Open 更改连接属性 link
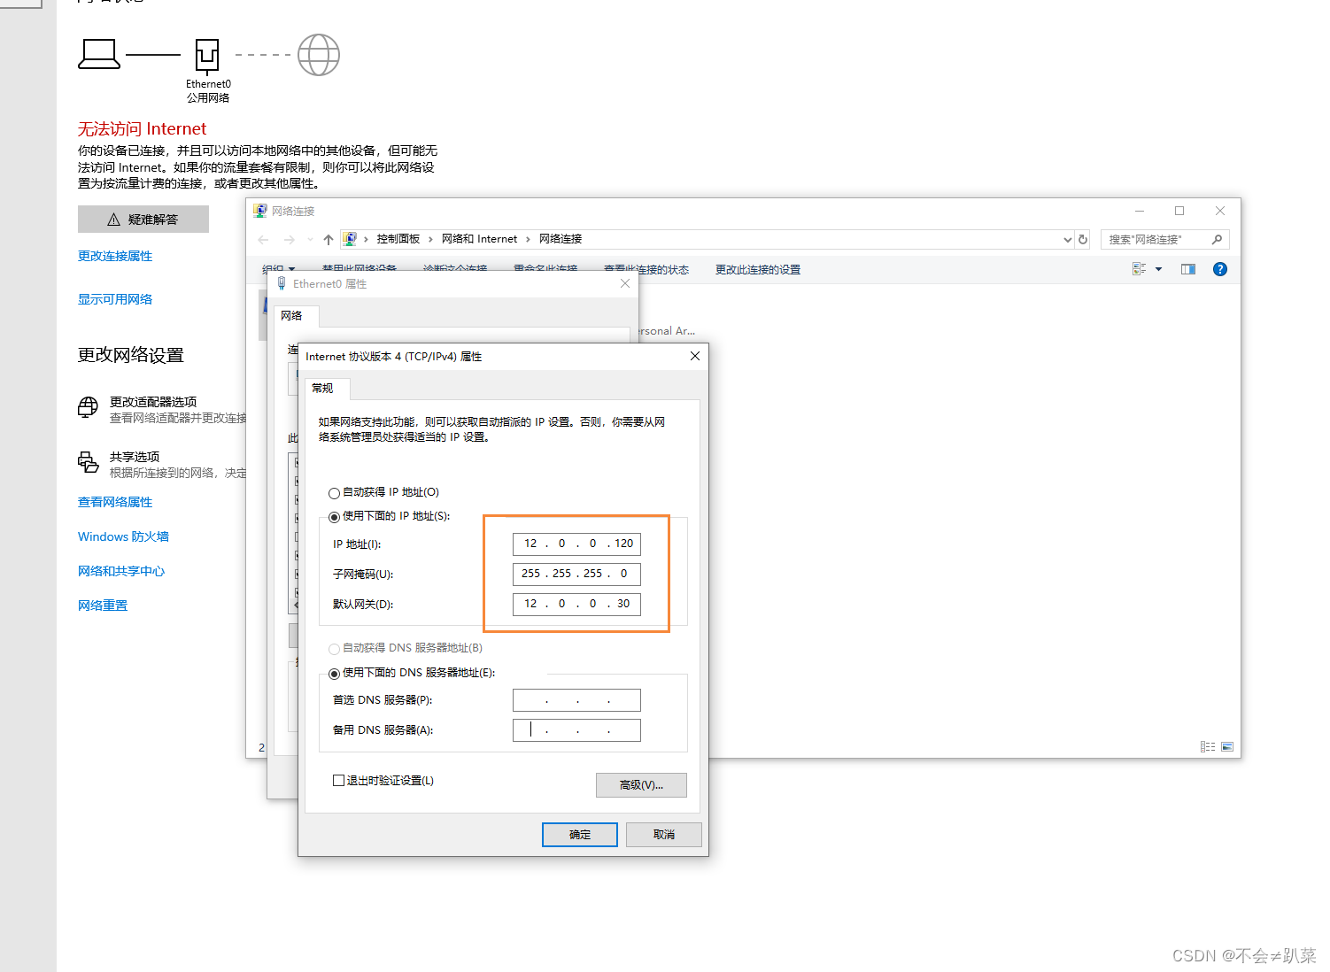1330x972 pixels. (x=115, y=256)
